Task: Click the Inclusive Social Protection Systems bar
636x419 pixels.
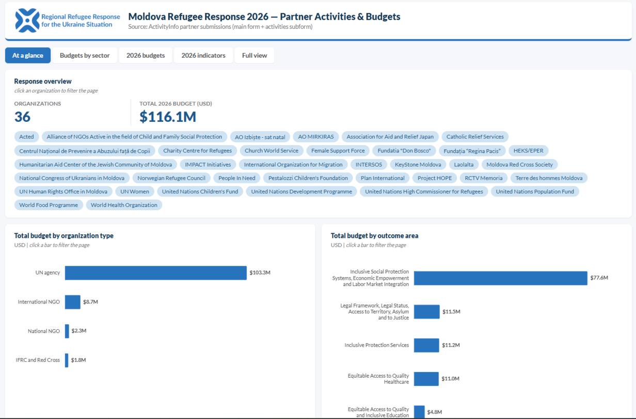Action: 501,278
